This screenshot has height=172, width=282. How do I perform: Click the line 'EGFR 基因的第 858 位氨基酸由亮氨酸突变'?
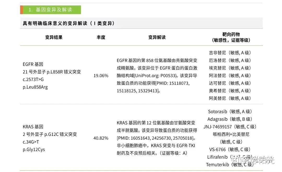coord(157,60)
